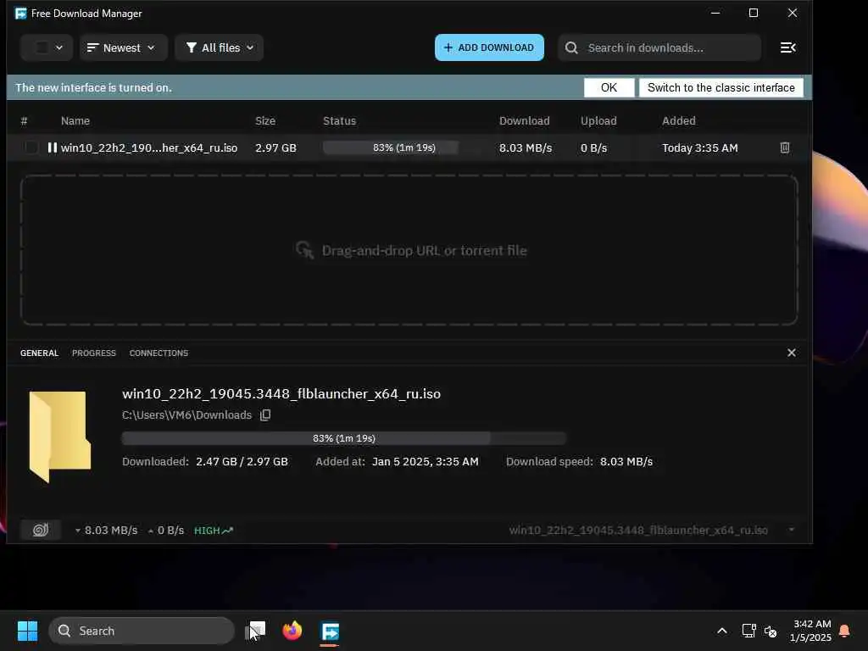Check the win10_22h2 download row checkbox

click(31, 147)
